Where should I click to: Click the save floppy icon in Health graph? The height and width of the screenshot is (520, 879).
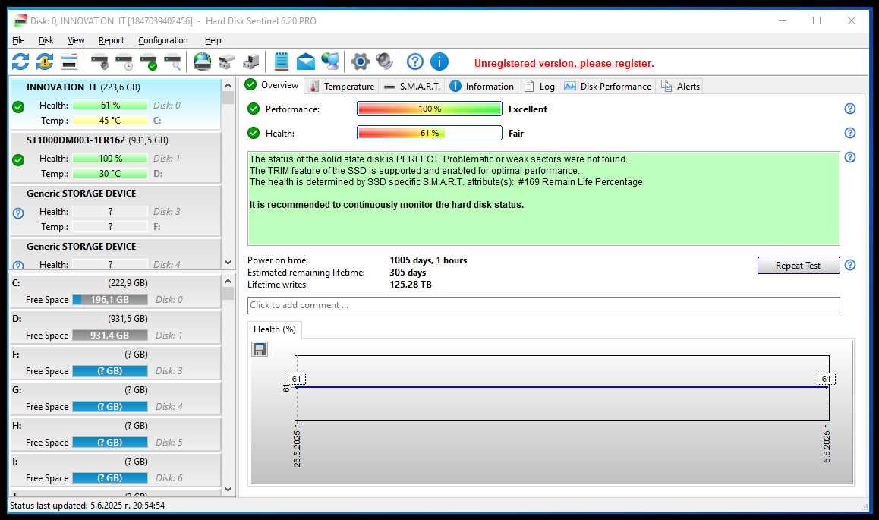(260, 349)
